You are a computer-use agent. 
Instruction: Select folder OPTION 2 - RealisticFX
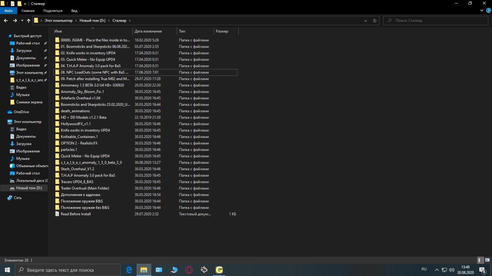pos(79,143)
